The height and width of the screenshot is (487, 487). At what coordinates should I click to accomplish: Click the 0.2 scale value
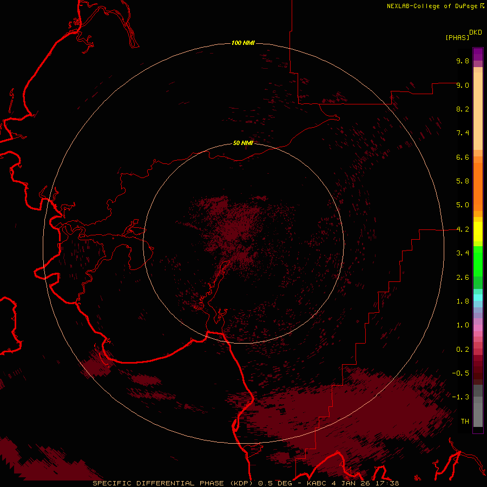click(463, 350)
